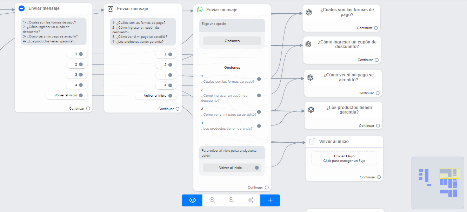Viewport: 467px width, 212px height.
Task: Zoom out of the flow canvas
Action: pyautogui.click(x=232, y=200)
